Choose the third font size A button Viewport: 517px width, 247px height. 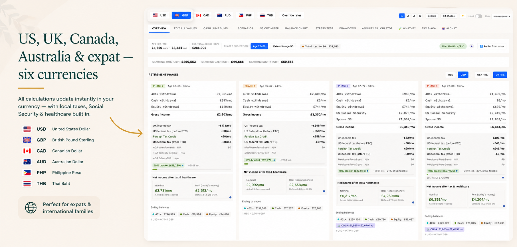pyautogui.click(x=414, y=16)
